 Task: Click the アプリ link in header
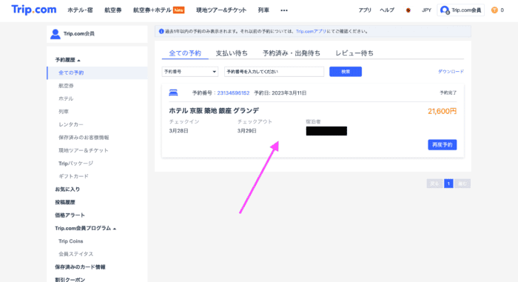[365, 10]
